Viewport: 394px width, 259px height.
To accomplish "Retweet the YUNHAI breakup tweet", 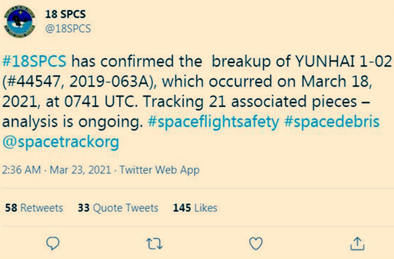I will point(153,243).
